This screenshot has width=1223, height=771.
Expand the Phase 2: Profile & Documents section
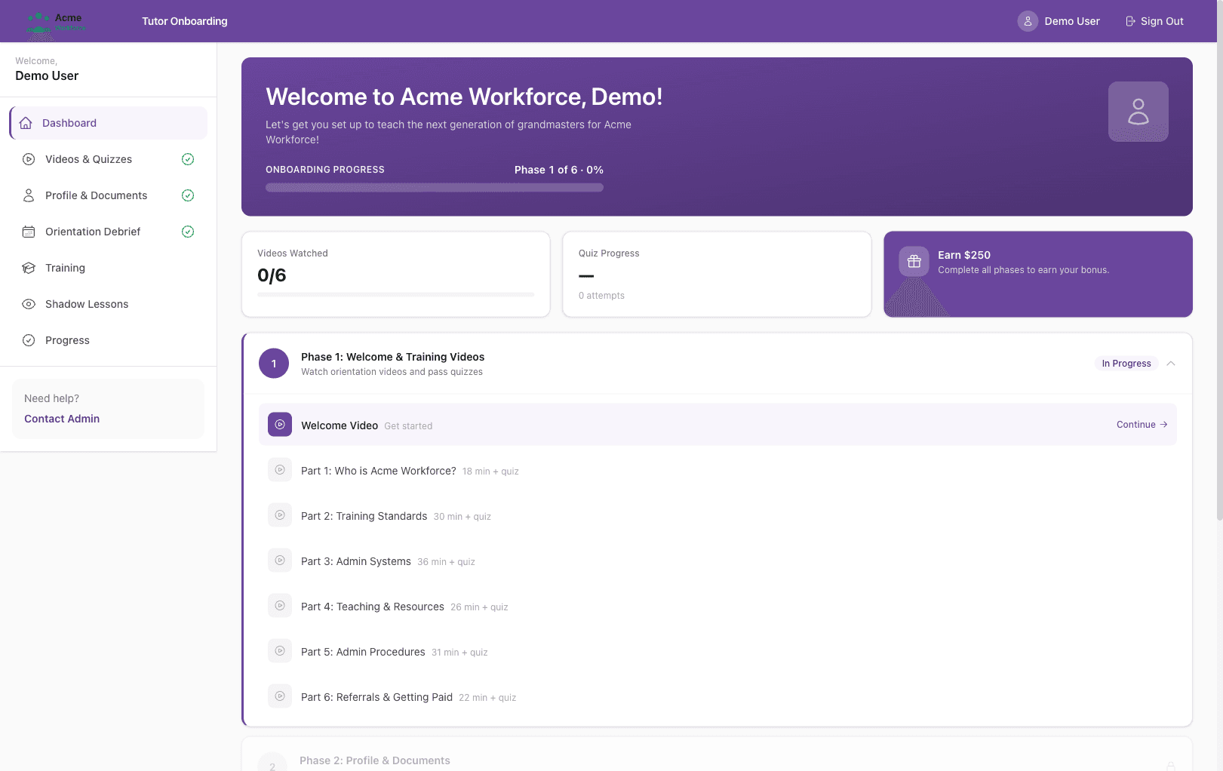(717, 760)
